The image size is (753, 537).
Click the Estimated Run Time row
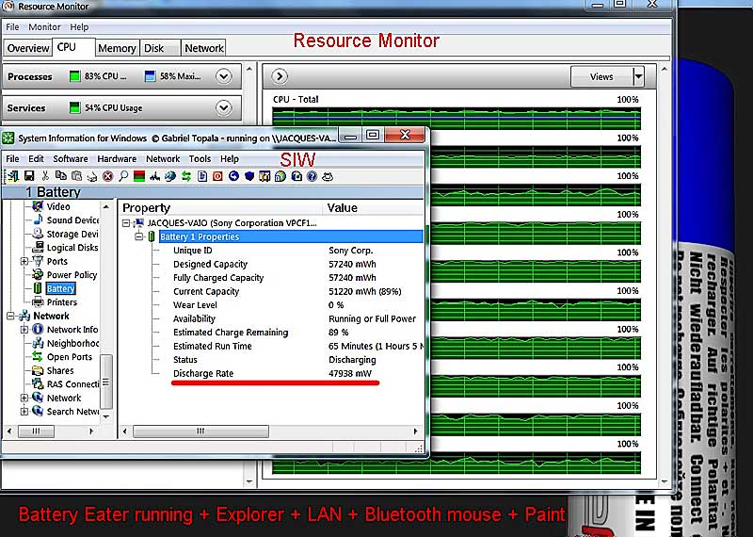(x=290, y=346)
